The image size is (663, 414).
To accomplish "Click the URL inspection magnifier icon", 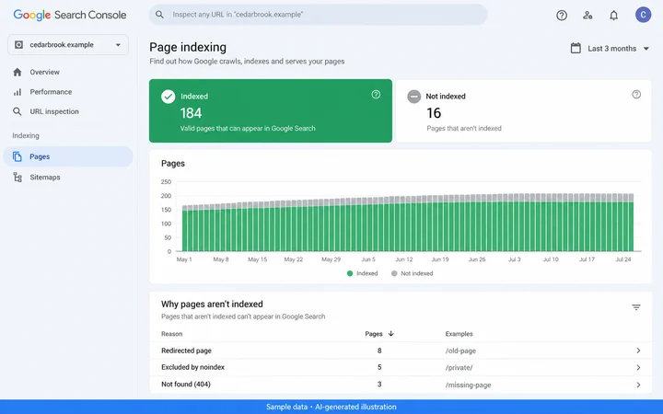I will (x=17, y=111).
